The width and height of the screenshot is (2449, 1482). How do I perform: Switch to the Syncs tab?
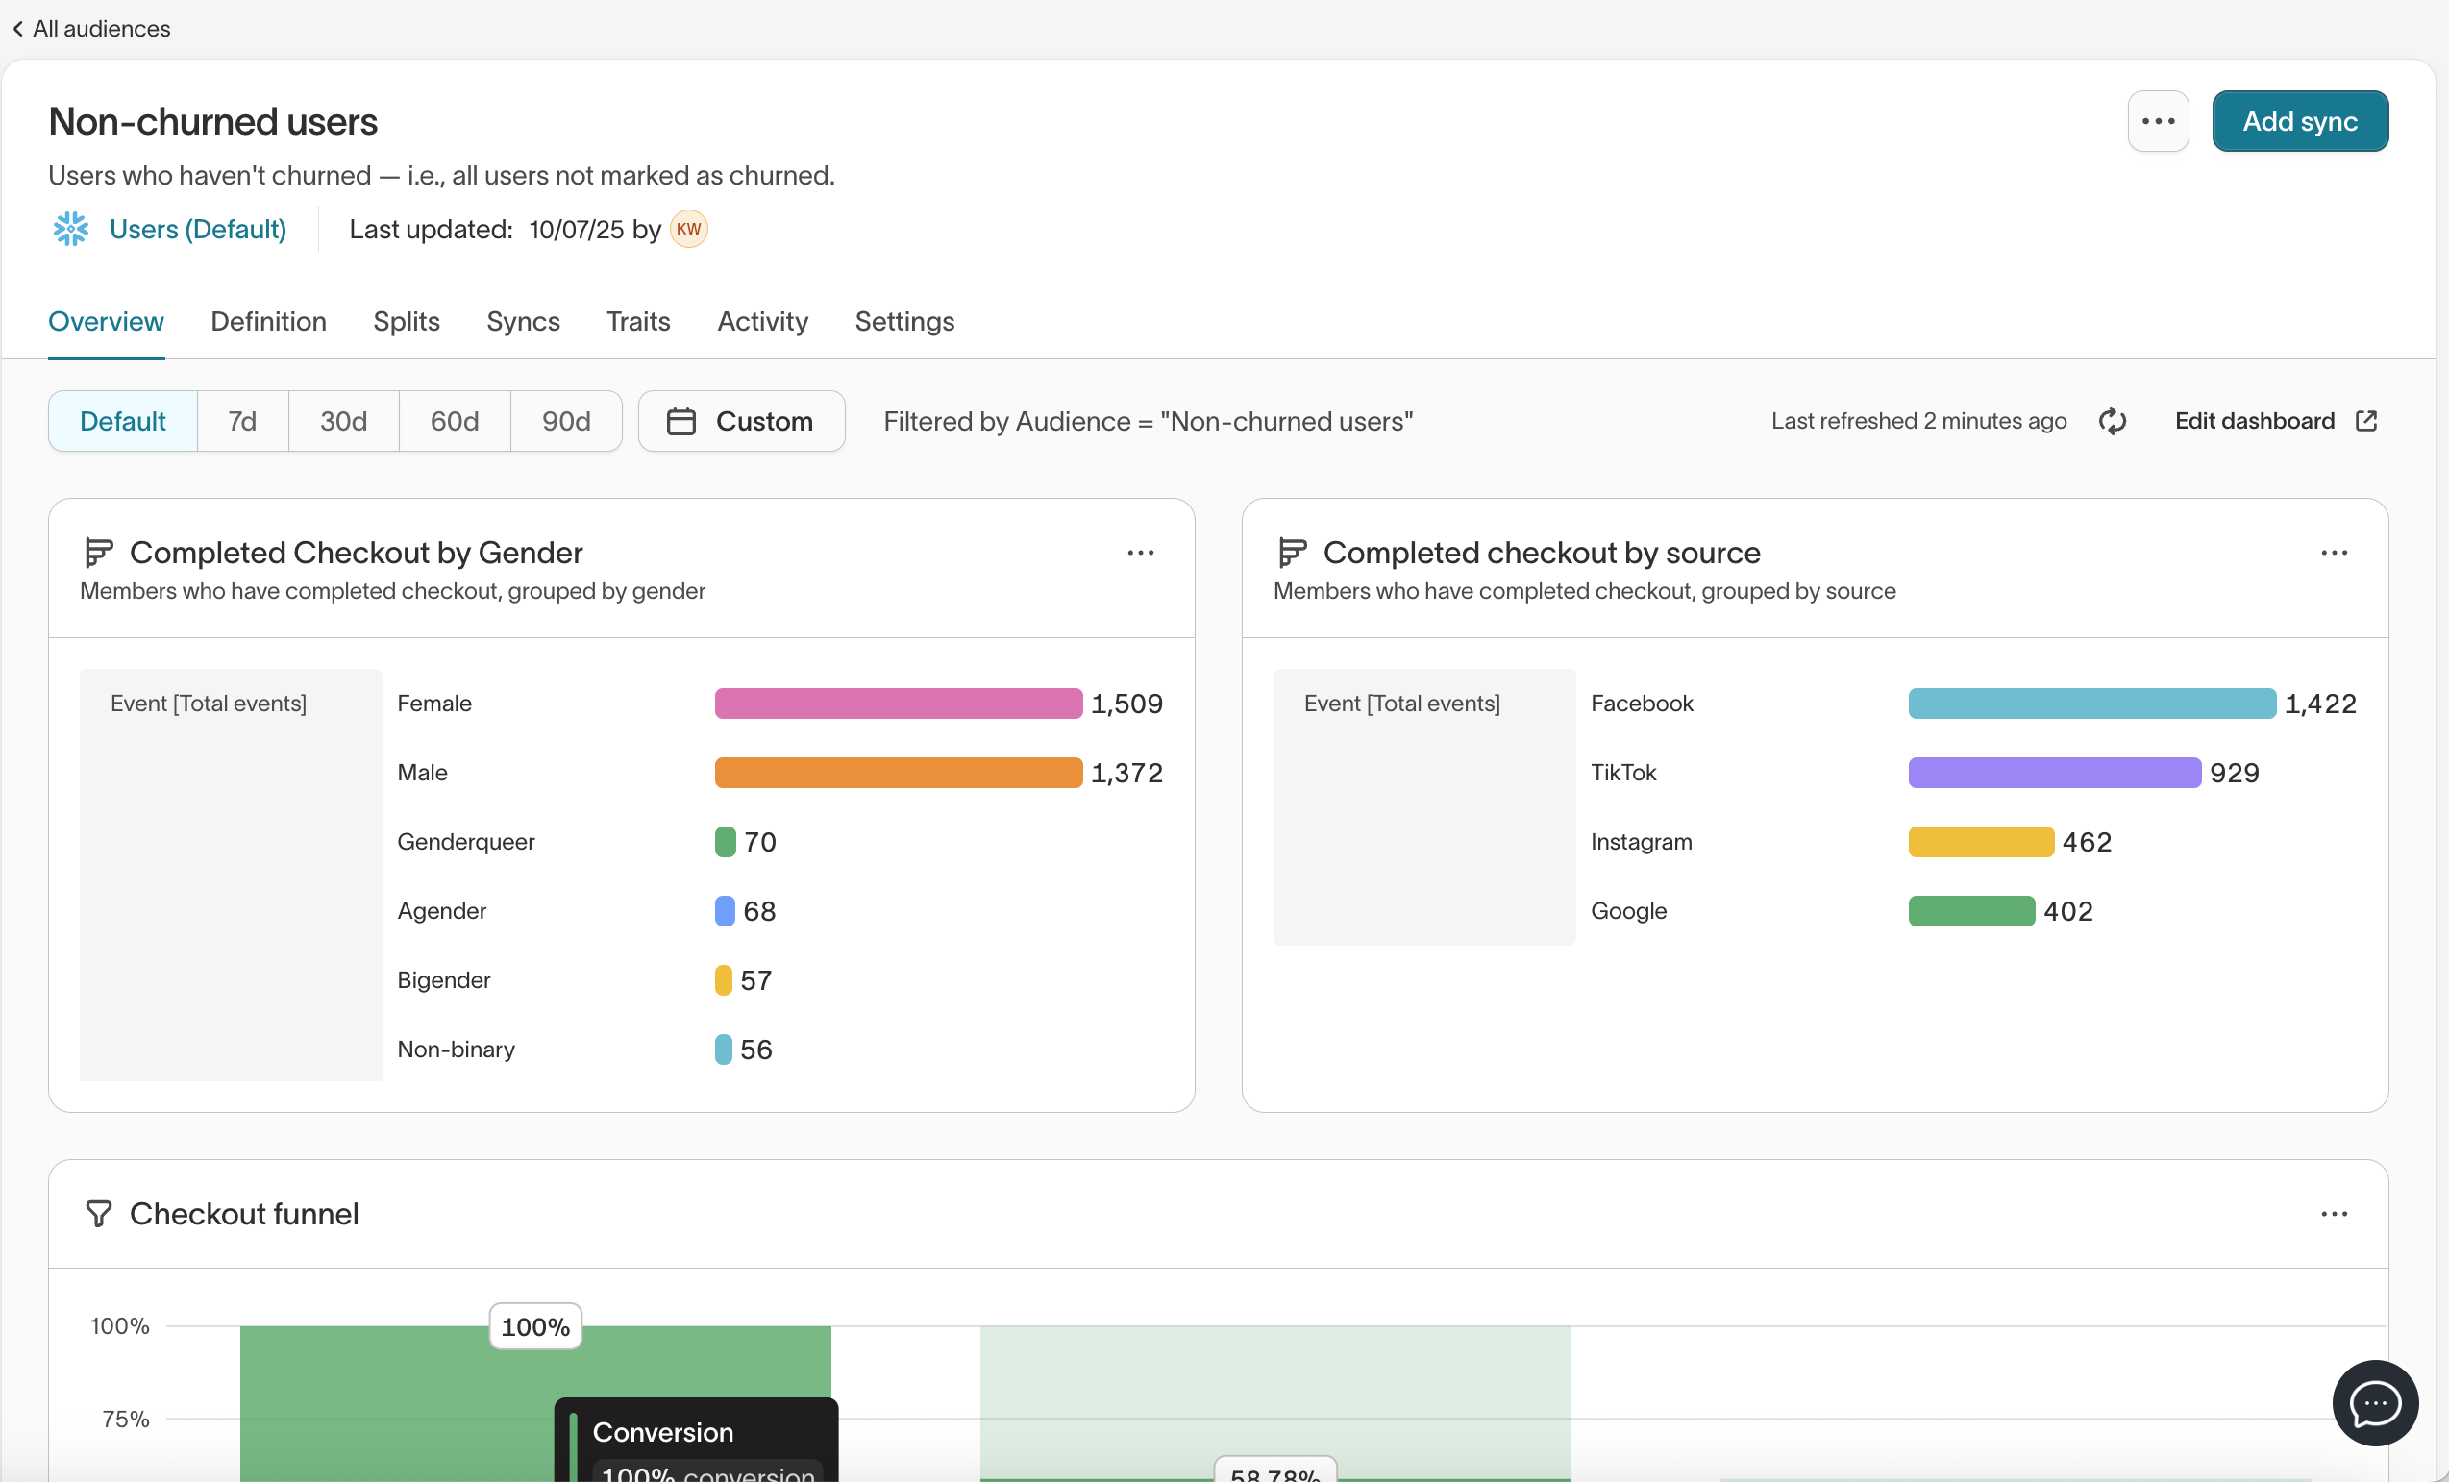tap(523, 322)
